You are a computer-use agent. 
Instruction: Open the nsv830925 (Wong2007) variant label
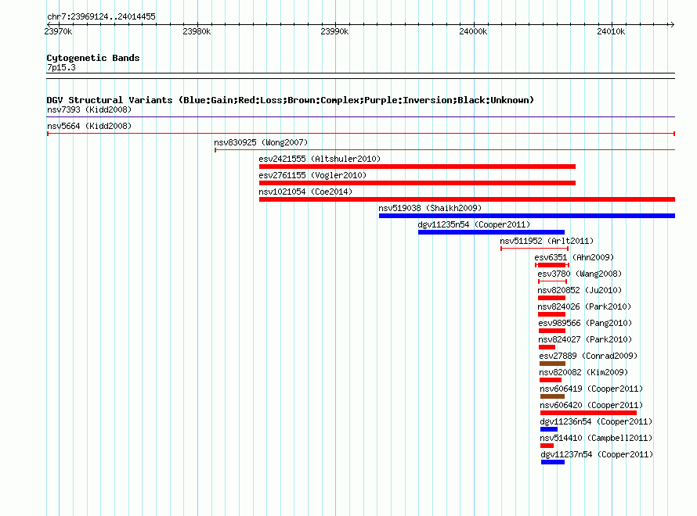pyautogui.click(x=261, y=142)
